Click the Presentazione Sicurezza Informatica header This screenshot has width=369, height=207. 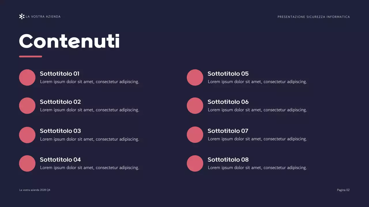pyautogui.click(x=314, y=17)
